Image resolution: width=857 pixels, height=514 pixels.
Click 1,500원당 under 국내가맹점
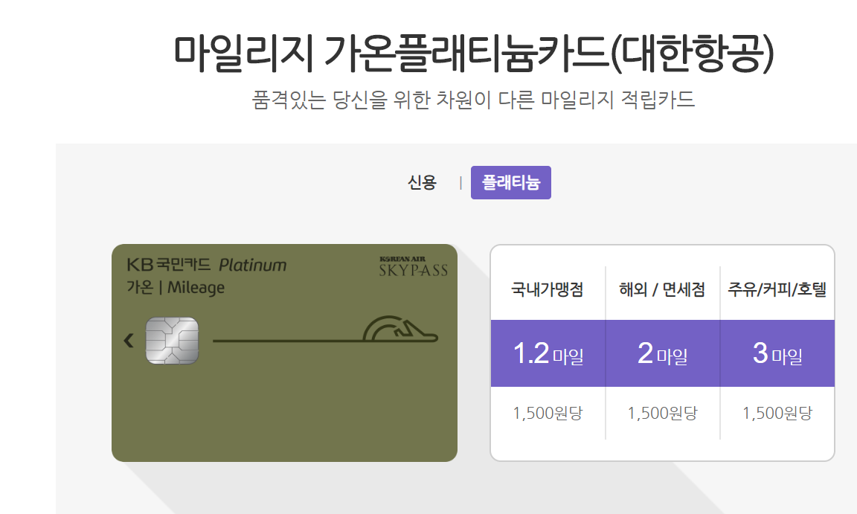point(548,413)
